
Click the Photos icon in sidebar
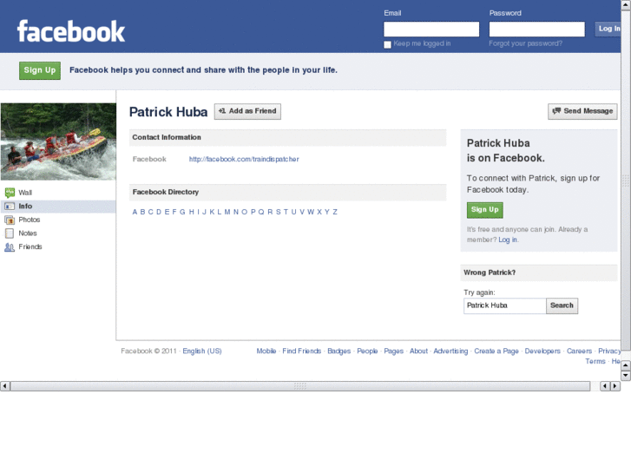(x=10, y=220)
